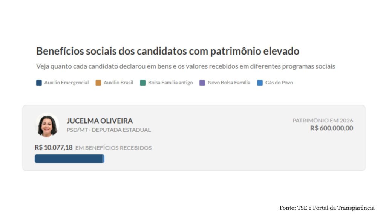This screenshot has height=217, width=386.
Task: Click the Fonte TSE e Portal da Transparência text
Action: [x=327, y=208]
